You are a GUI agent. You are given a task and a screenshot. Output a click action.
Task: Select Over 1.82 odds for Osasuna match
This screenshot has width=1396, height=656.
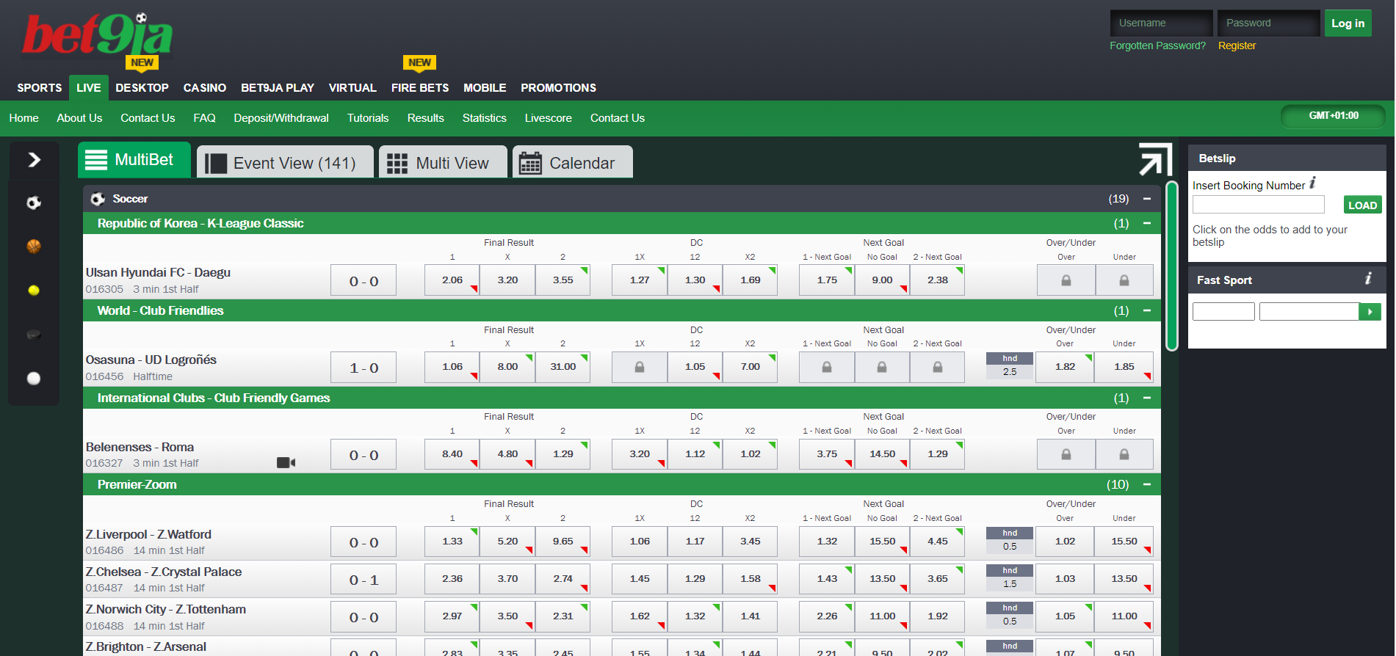pos(1065,367)
